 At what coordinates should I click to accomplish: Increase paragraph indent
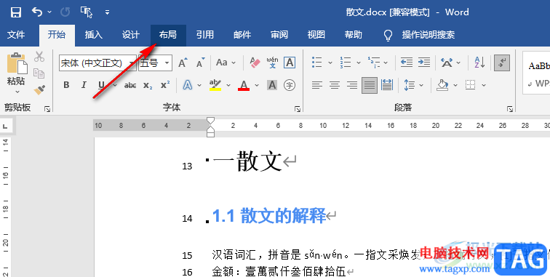click(x=424, y=63)
